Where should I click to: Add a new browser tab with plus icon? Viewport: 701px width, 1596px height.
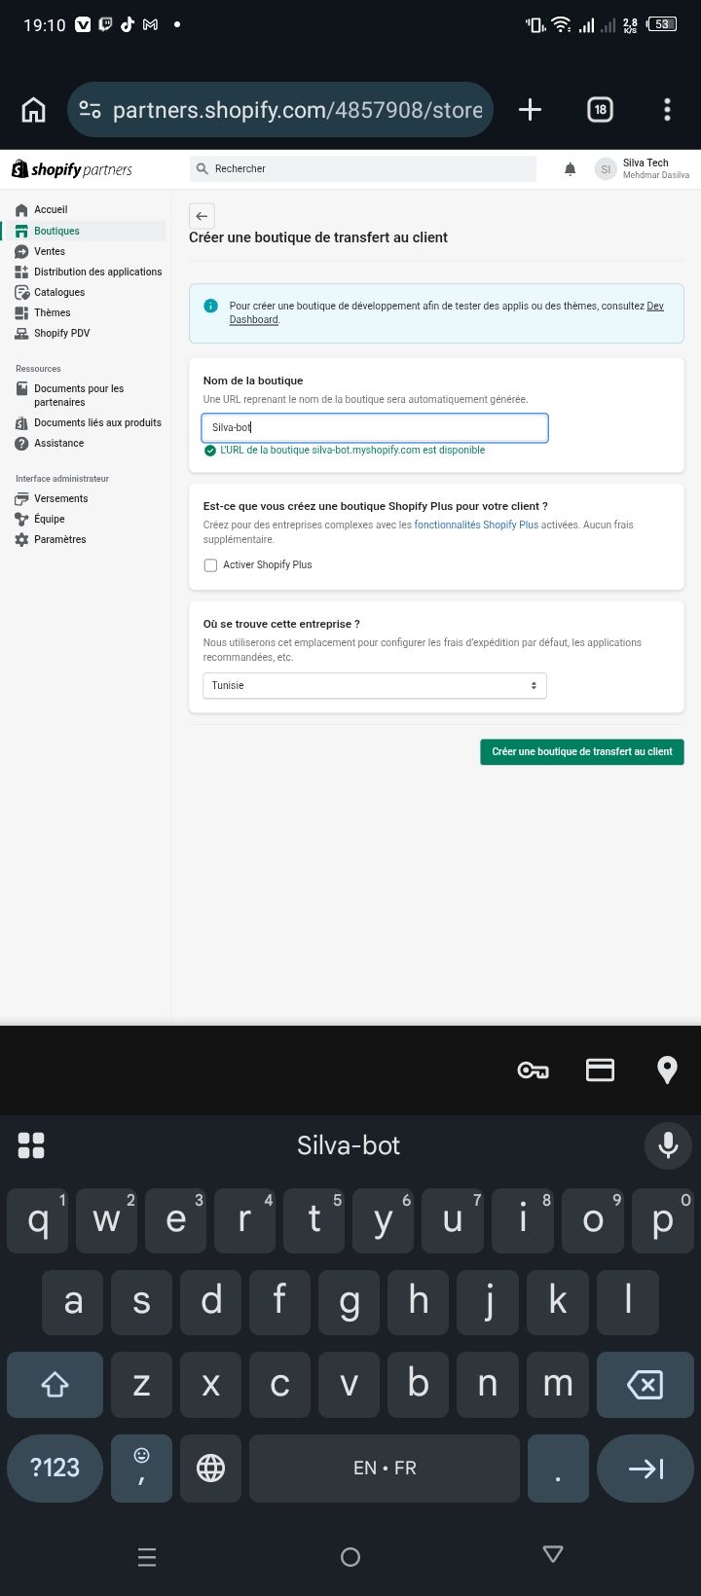click(530, 110)
